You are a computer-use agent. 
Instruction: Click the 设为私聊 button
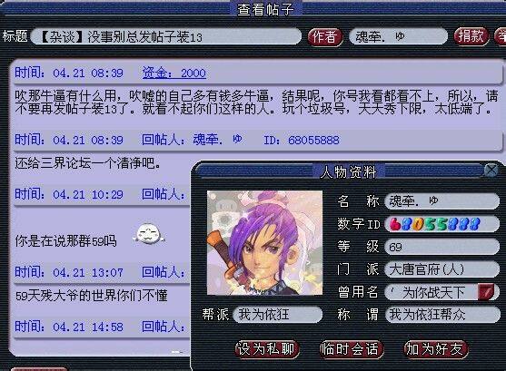point(265,349)
